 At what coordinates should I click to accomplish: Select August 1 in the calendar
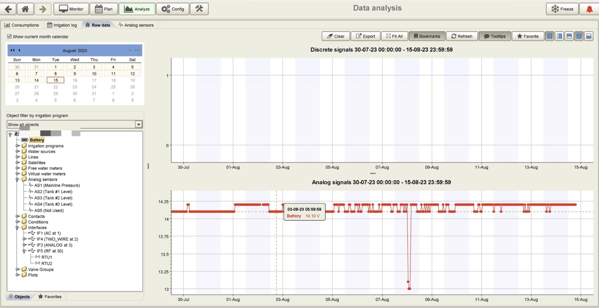coord(55,67)
